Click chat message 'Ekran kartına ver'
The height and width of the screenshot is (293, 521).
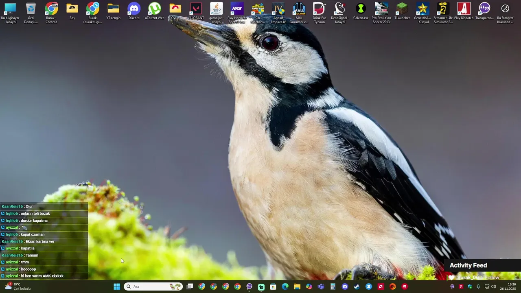(40, 241)
